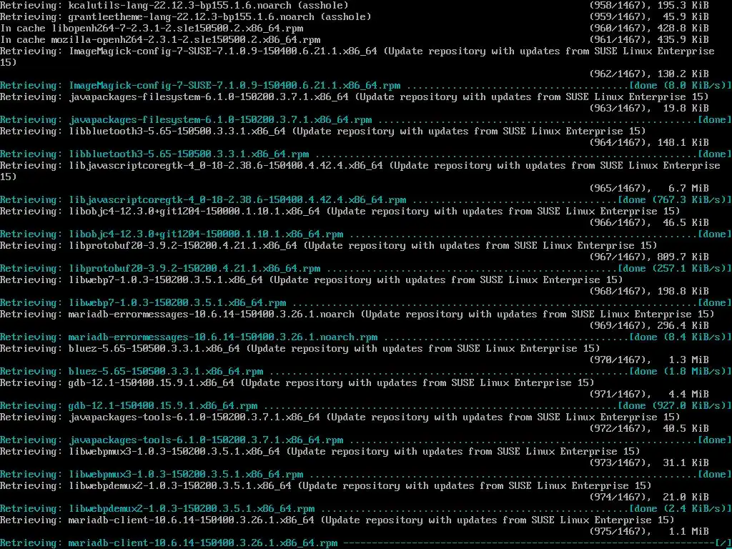Click the "[done (1.8 MiB/s)]" status

click(681, 372)
